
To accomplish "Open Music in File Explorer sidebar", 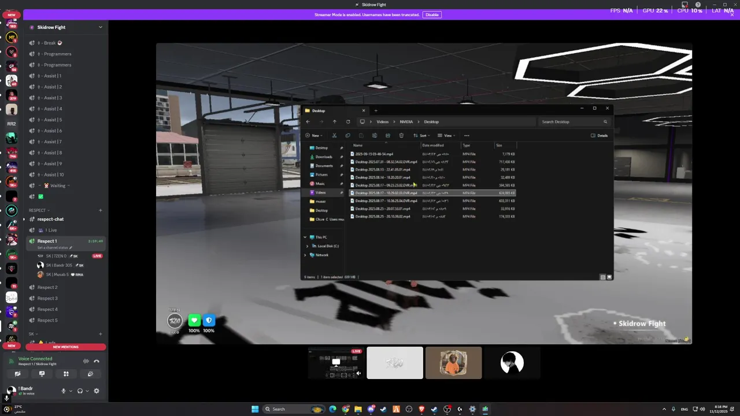I will (x=320, y=184).
